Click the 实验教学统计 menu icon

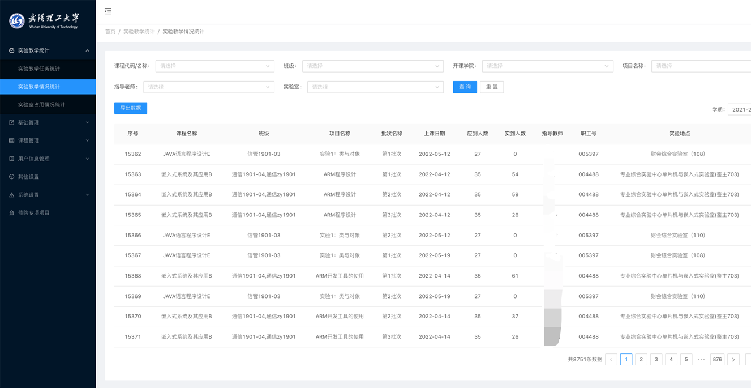click(11, 50)
